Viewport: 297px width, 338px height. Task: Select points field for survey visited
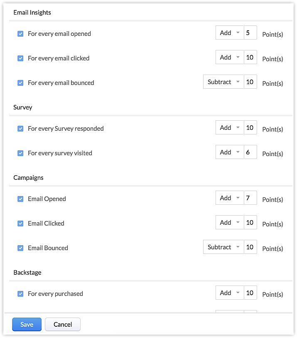[x=250, y=152]
